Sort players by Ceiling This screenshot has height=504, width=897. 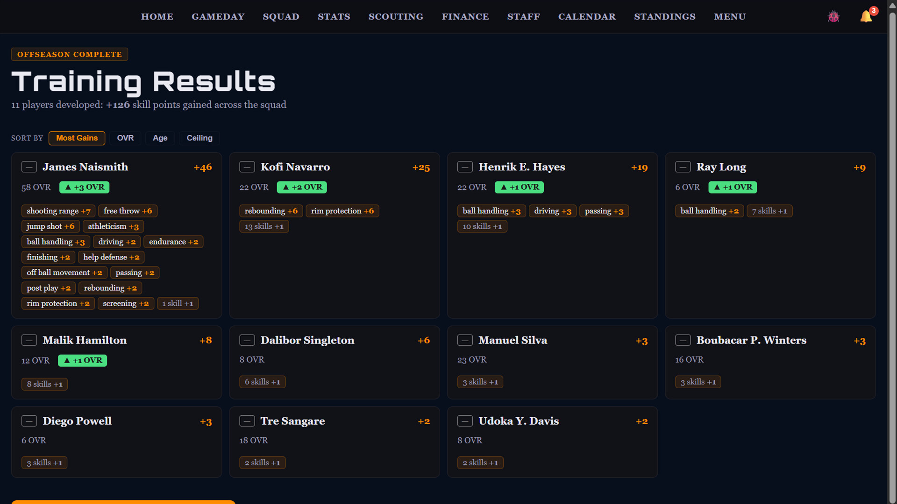tap(199, 138)
